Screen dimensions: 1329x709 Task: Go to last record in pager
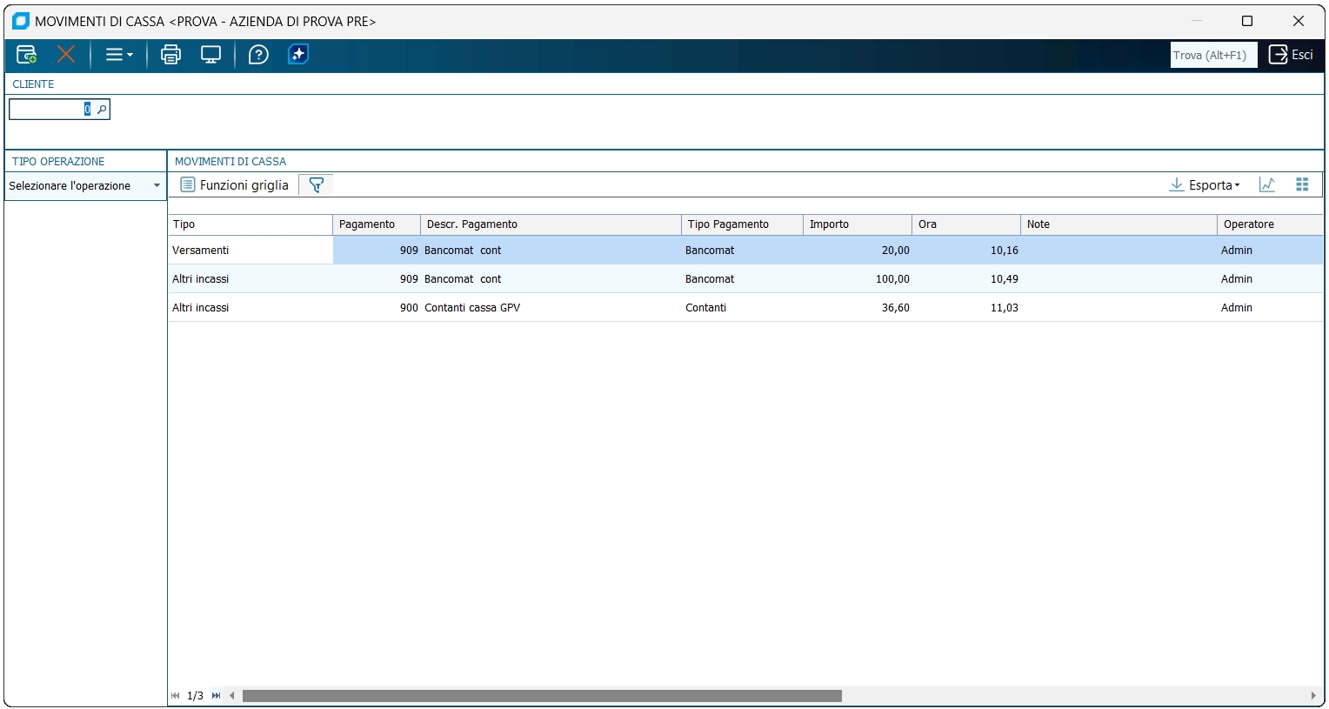click(x=216, y=695)
